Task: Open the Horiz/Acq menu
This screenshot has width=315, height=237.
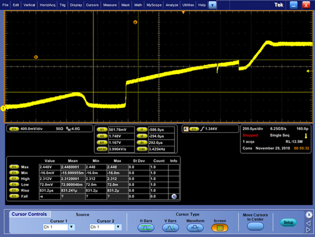Action: (47, 5)
